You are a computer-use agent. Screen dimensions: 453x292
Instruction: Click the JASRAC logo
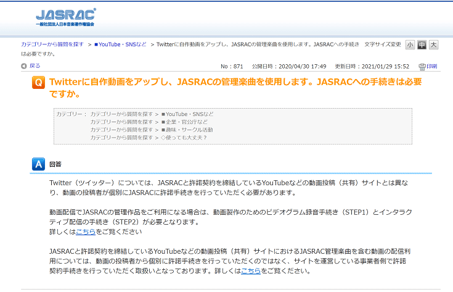[x=66, y=17]
